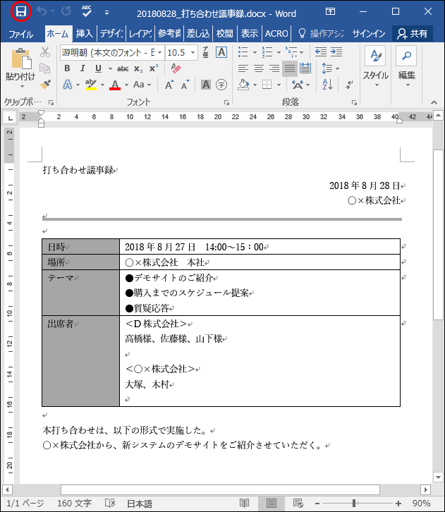
Task: Switch to the 差し込 tab
Action: 198,34
